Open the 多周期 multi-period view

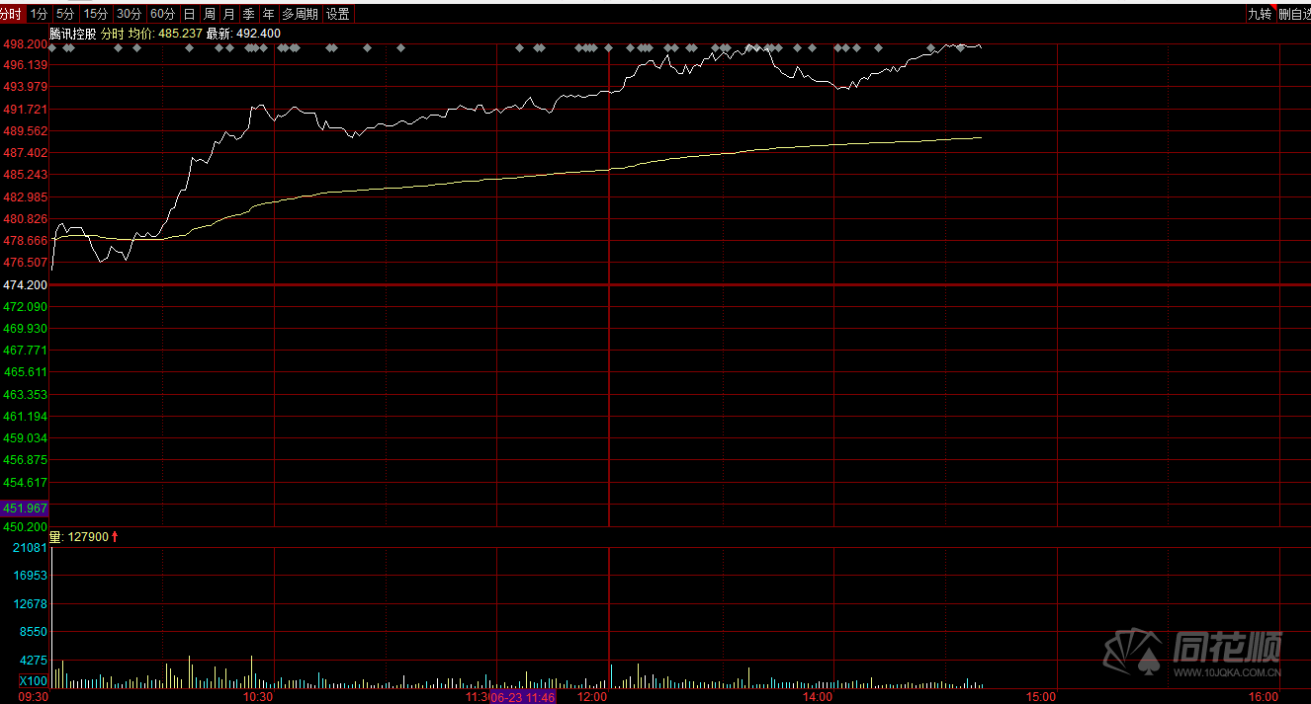(x=300, y=14)
